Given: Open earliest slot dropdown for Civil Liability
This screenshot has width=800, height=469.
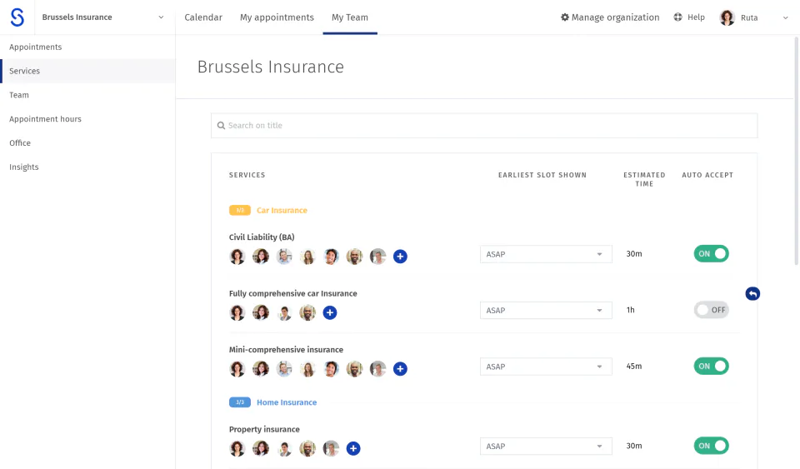Looking at the screenshot, I should 546,254.
